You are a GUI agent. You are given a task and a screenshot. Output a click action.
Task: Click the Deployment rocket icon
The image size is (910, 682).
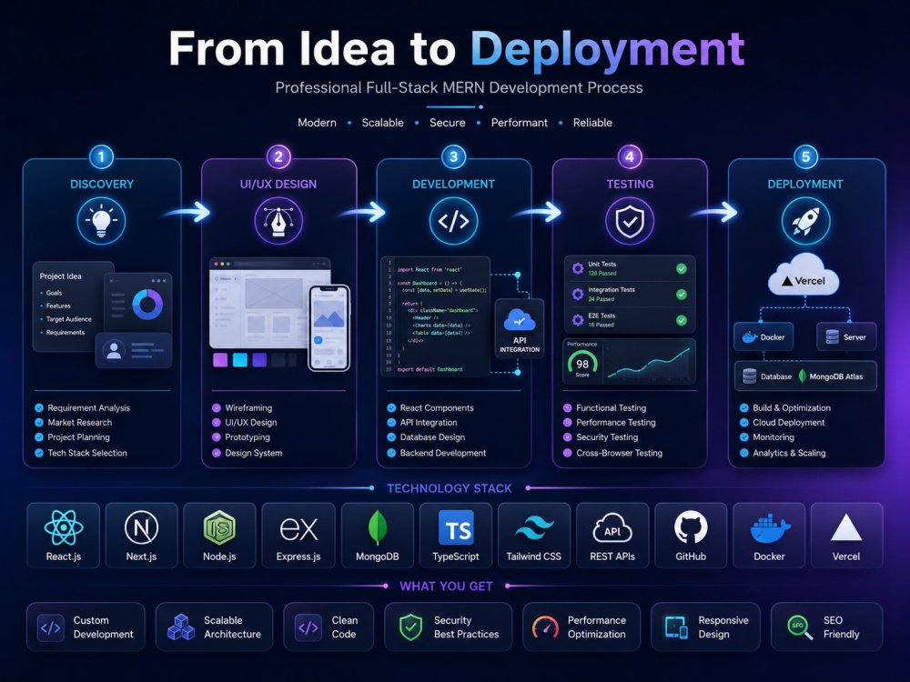(805, 221)
